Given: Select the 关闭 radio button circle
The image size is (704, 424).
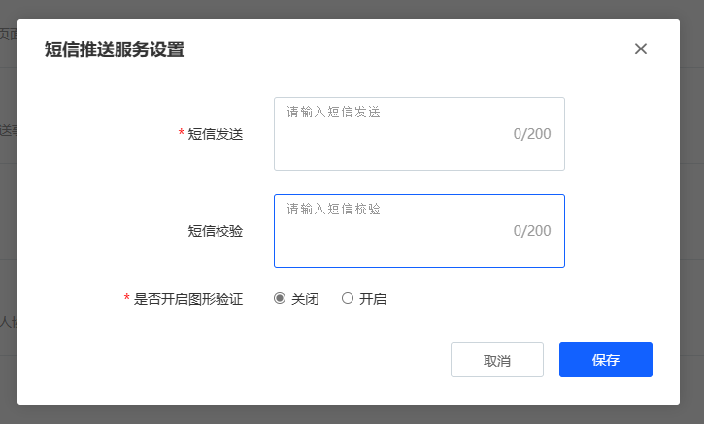Looking at the screenshot, I should coord(281,299).
